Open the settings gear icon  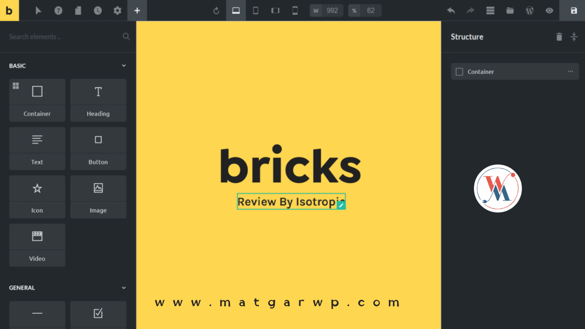[117, 11]
